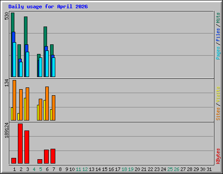Click green weekend day label 25
This screenshot has width=223, height=174.
(170, 169)
